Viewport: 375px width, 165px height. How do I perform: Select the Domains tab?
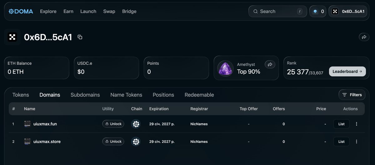50,95
